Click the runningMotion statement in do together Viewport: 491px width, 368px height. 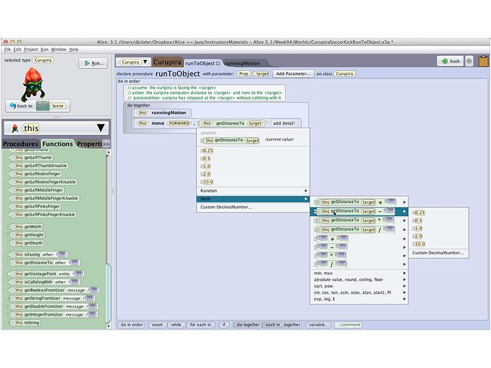tap(162, 113)
